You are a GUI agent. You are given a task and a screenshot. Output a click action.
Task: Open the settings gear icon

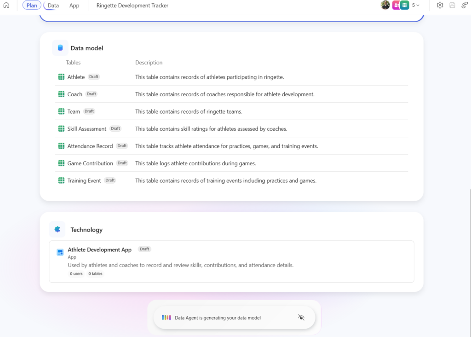[x=440, y=6]
